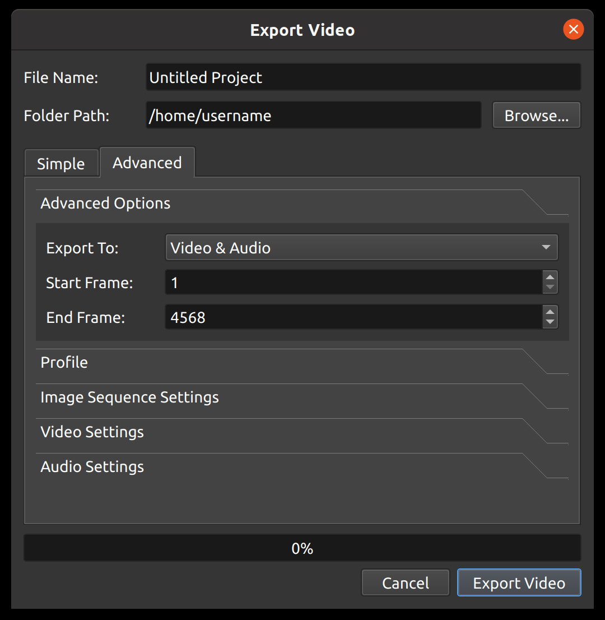Close the Export Video dialog
The image size is (605, 620).
(573, 29)
